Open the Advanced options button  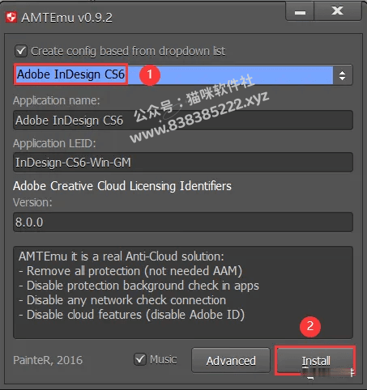tap(231, 361)
